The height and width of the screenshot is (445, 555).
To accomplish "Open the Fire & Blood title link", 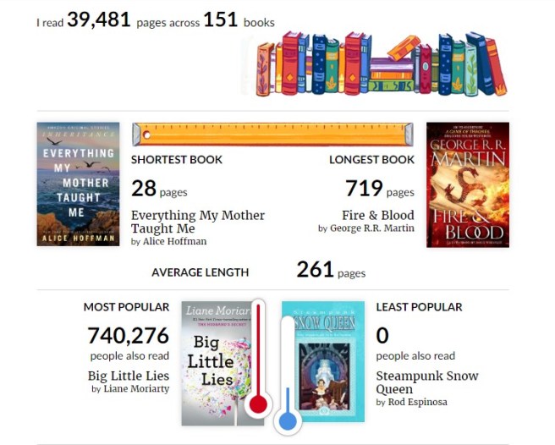I will [377, 215].
